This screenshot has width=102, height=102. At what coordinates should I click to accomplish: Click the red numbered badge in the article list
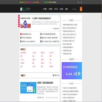[x=21, y=34]
